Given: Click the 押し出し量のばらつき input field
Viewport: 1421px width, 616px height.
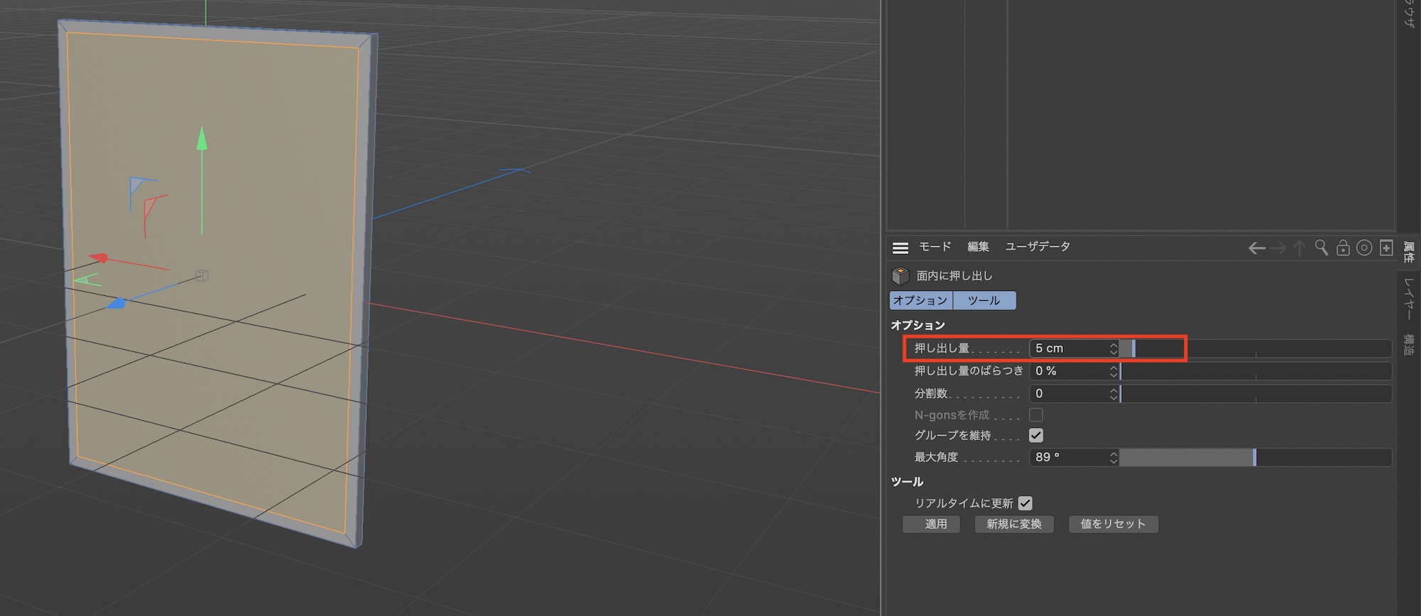Looking at the screenshot, I should click(1069, 371).
